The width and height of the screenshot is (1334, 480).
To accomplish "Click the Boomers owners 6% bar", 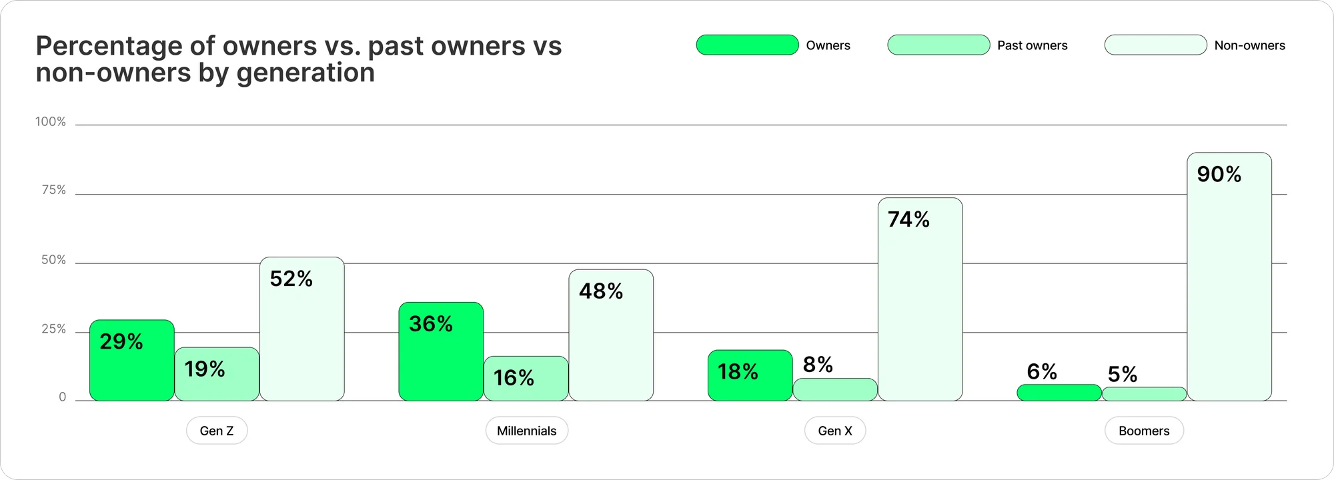I will point(1059,393).
